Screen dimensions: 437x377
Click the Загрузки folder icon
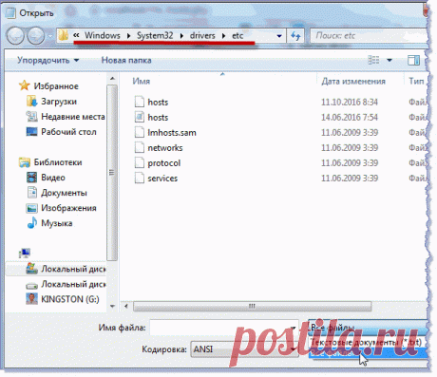(31, 102)
